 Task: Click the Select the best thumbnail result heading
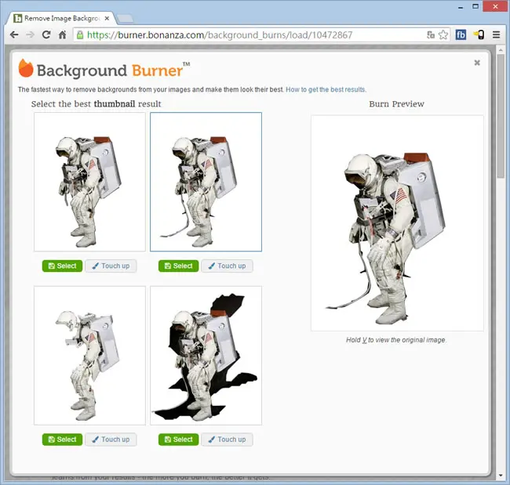[96, 104]
